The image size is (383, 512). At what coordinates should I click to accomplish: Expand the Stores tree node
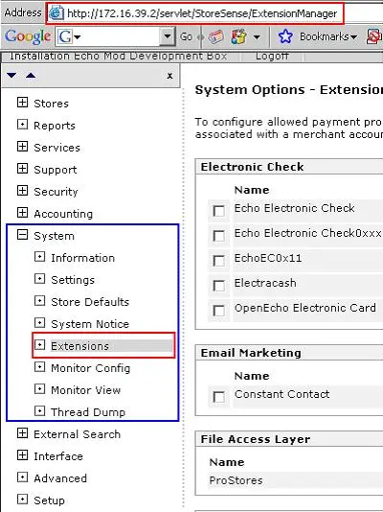pos(22,103)
